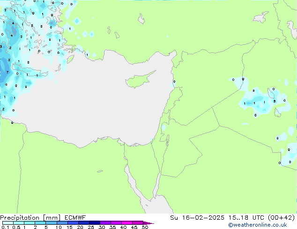Select the 35–40 mm legend color box
This screenshot has width=297, height=229.
coord(116,223)
